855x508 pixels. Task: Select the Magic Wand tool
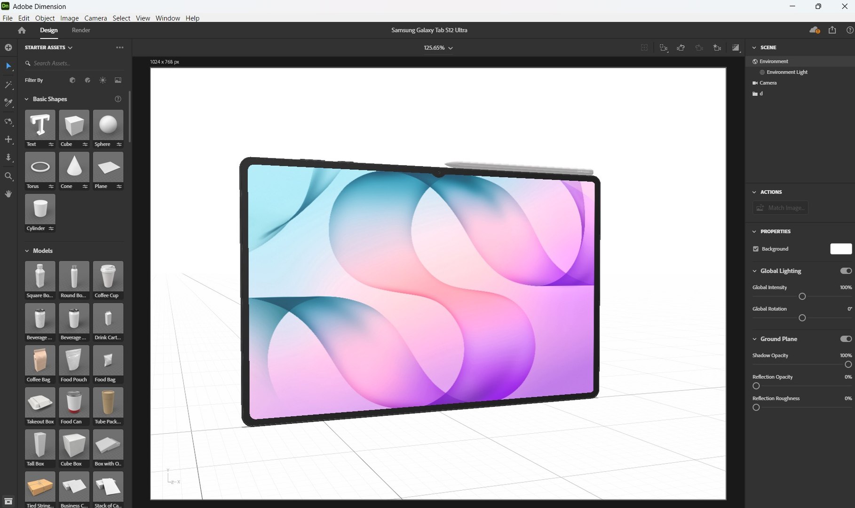8,85
